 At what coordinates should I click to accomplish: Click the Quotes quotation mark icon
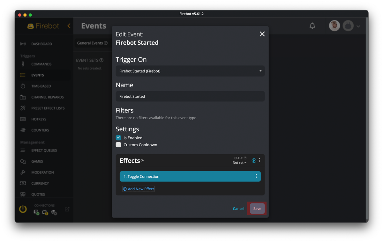(x=23, y=194)
